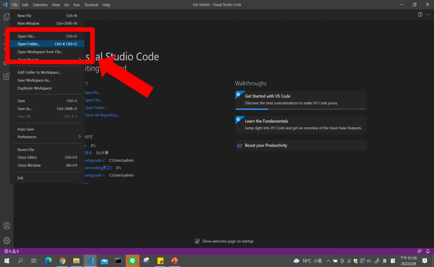The width and height of the screenshot is (434, 267).
Task: Open the Windows Start menu
Action: (x=7, y=261)
